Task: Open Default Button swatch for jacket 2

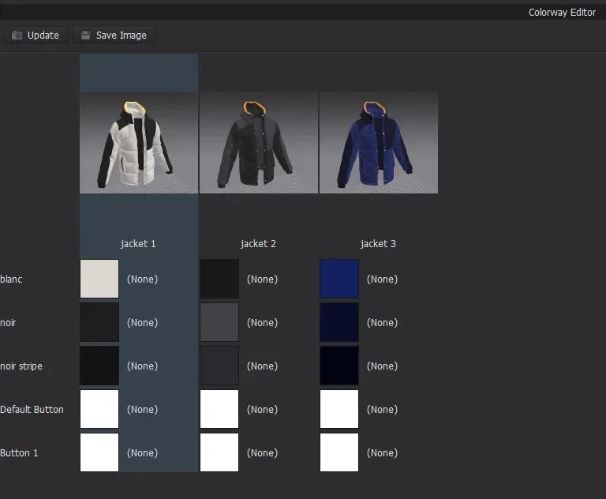Action: (219, 409)
